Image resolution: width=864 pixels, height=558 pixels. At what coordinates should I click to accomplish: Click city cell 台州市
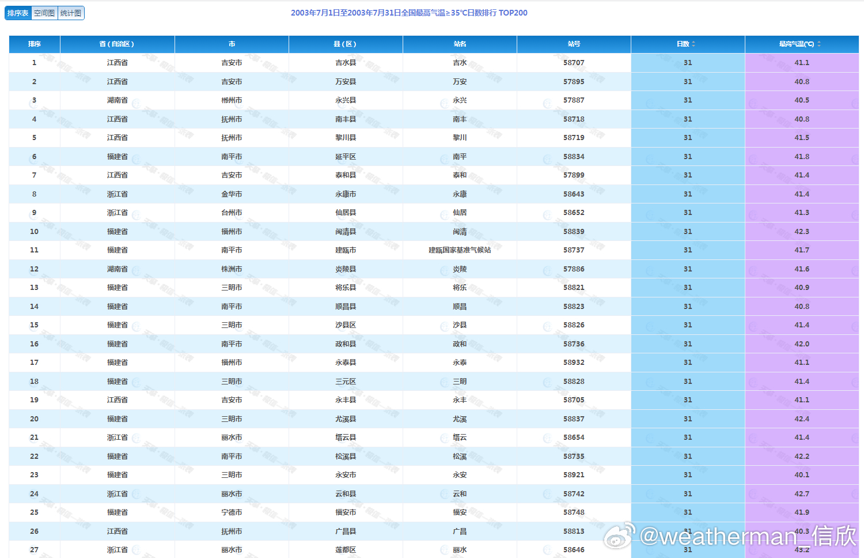(232, 213)
